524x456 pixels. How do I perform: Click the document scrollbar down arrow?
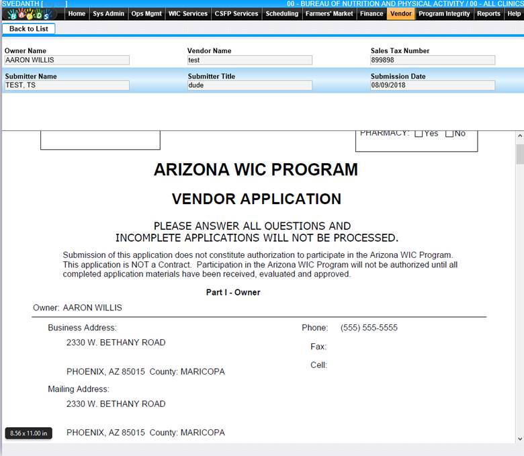pyautogui.click(x=520, y=439)
